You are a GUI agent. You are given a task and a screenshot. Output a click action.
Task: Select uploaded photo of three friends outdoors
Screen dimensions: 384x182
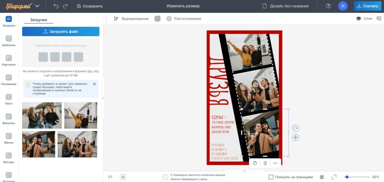pyautogui.click(x=42, y=115)
